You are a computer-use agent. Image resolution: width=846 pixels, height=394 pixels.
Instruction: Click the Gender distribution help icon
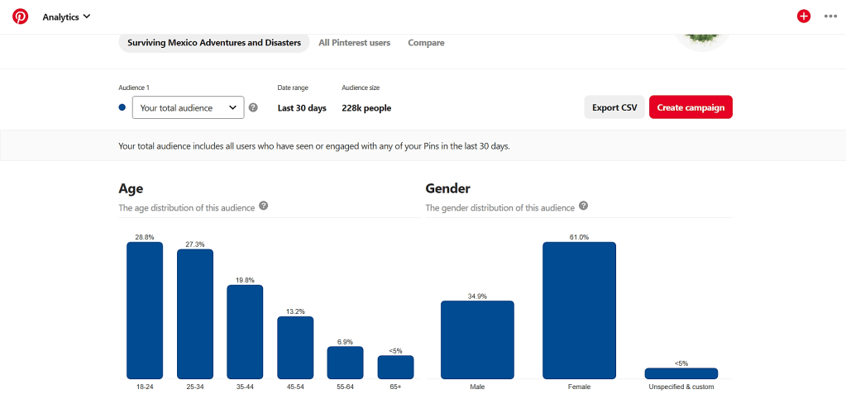click(x=584, y=206)
